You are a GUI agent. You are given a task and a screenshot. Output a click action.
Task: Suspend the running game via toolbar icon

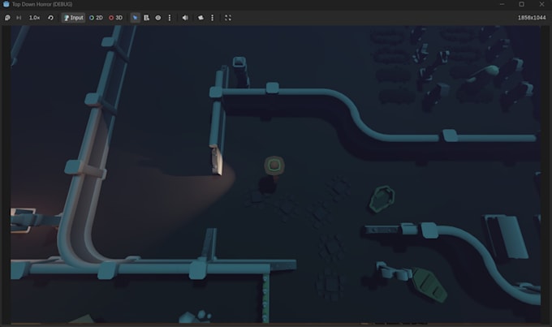point(7,18)
